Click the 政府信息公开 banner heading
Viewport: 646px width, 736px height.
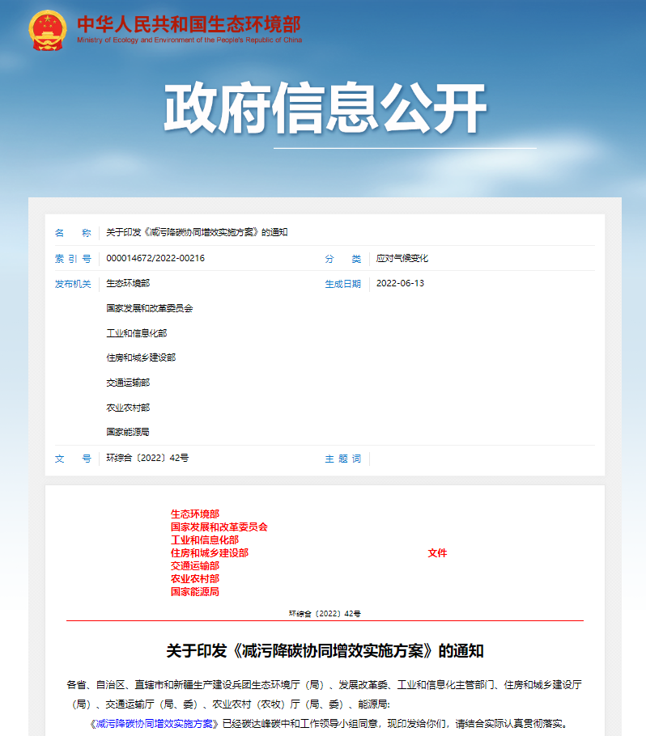click(x=325, y=108)
